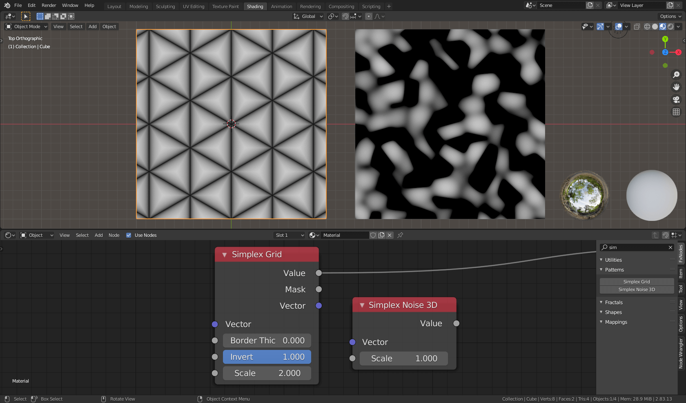Clear the 'sim' search field with the X

(x=670, y=247)
